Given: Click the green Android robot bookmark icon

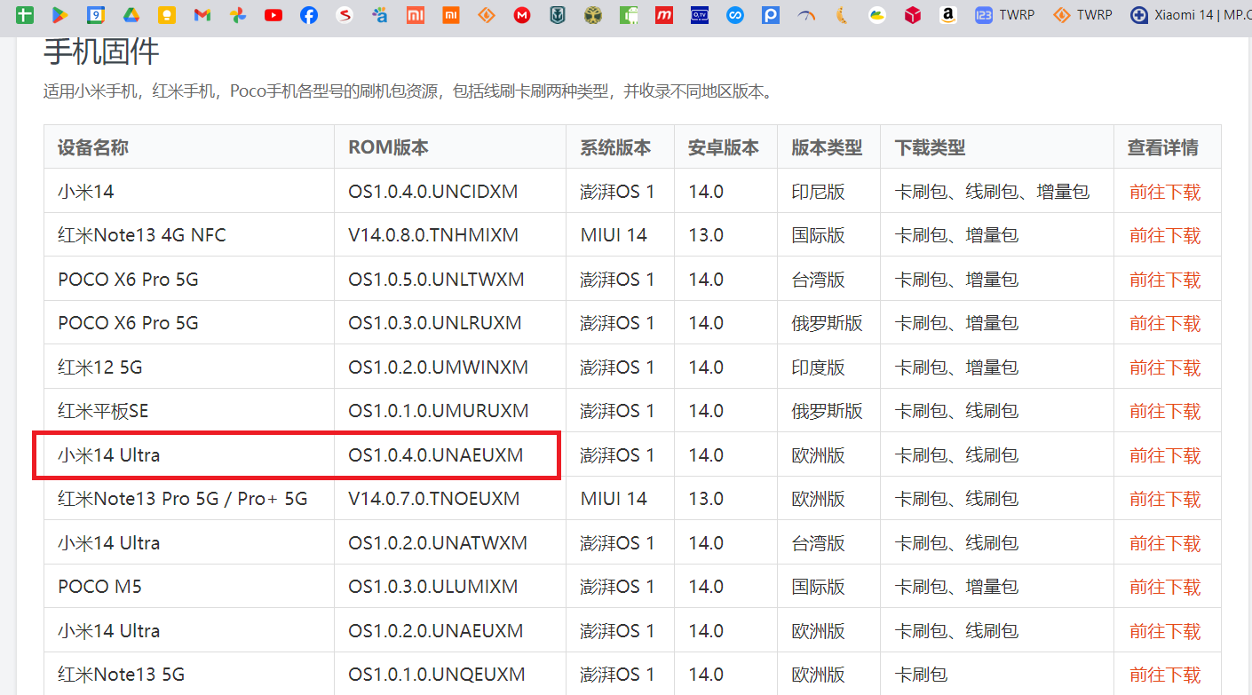Looking at the screenshot, I should point(629,15).
